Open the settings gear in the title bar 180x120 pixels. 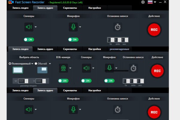(143, 2)
